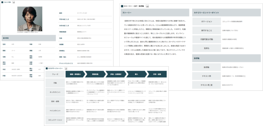263x126 pixels.
Task: Select the persona portrait photo
Action: (30, 19)
